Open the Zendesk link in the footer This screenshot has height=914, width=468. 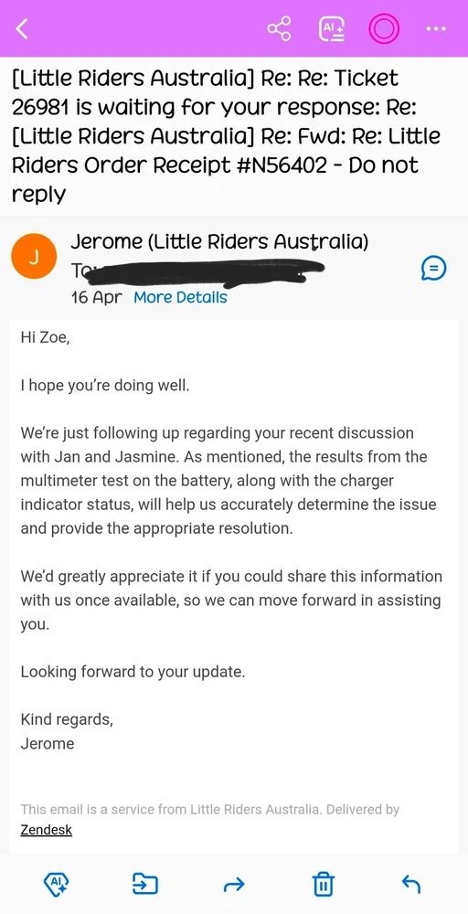[x=46, y=830]
